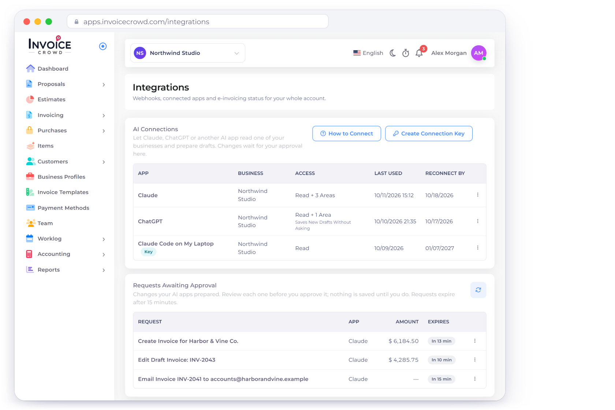The height and width of the screenshot is (410, 615).
Task: Open Alex Morgan's AM avatar
Action: (x=478, y=53)
